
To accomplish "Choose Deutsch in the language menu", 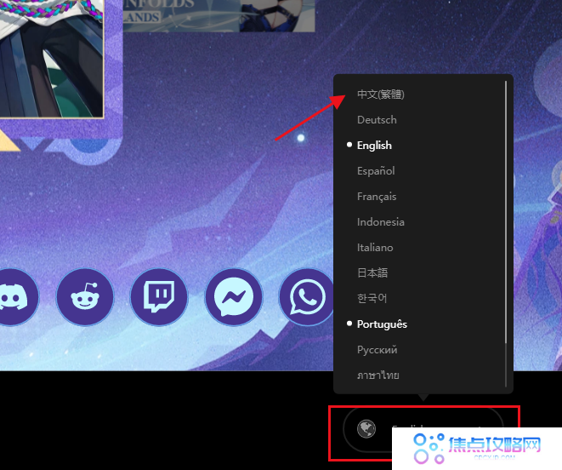I will click(x=377, y=120).
